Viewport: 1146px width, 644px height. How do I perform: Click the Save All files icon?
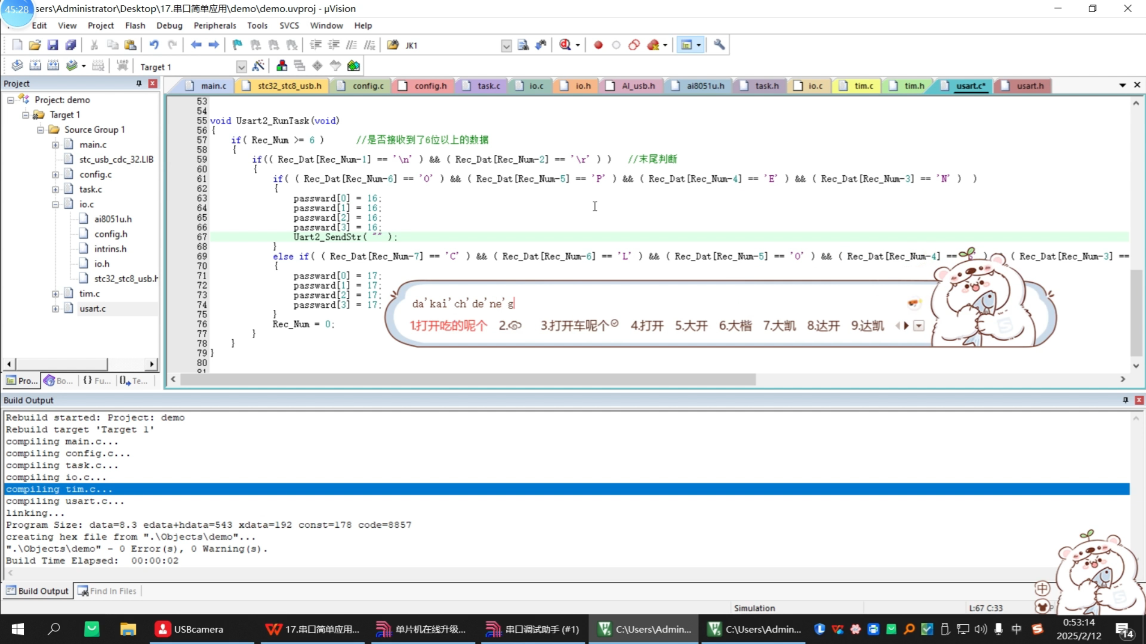tap(71, 45)
